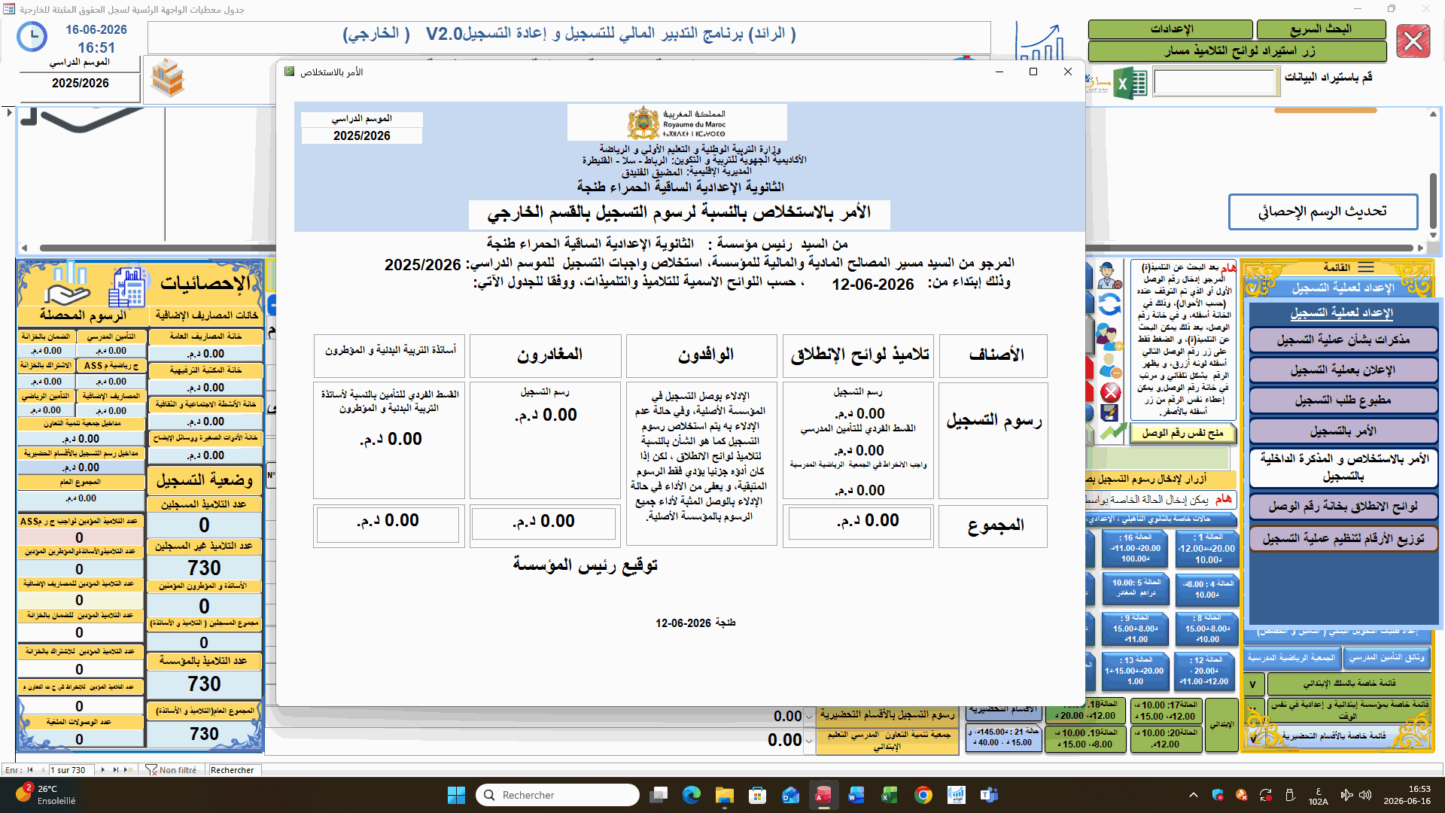Click the 2025/2026 school year field in dialog
Screen dimensions: 1445x813
point(362,135)
